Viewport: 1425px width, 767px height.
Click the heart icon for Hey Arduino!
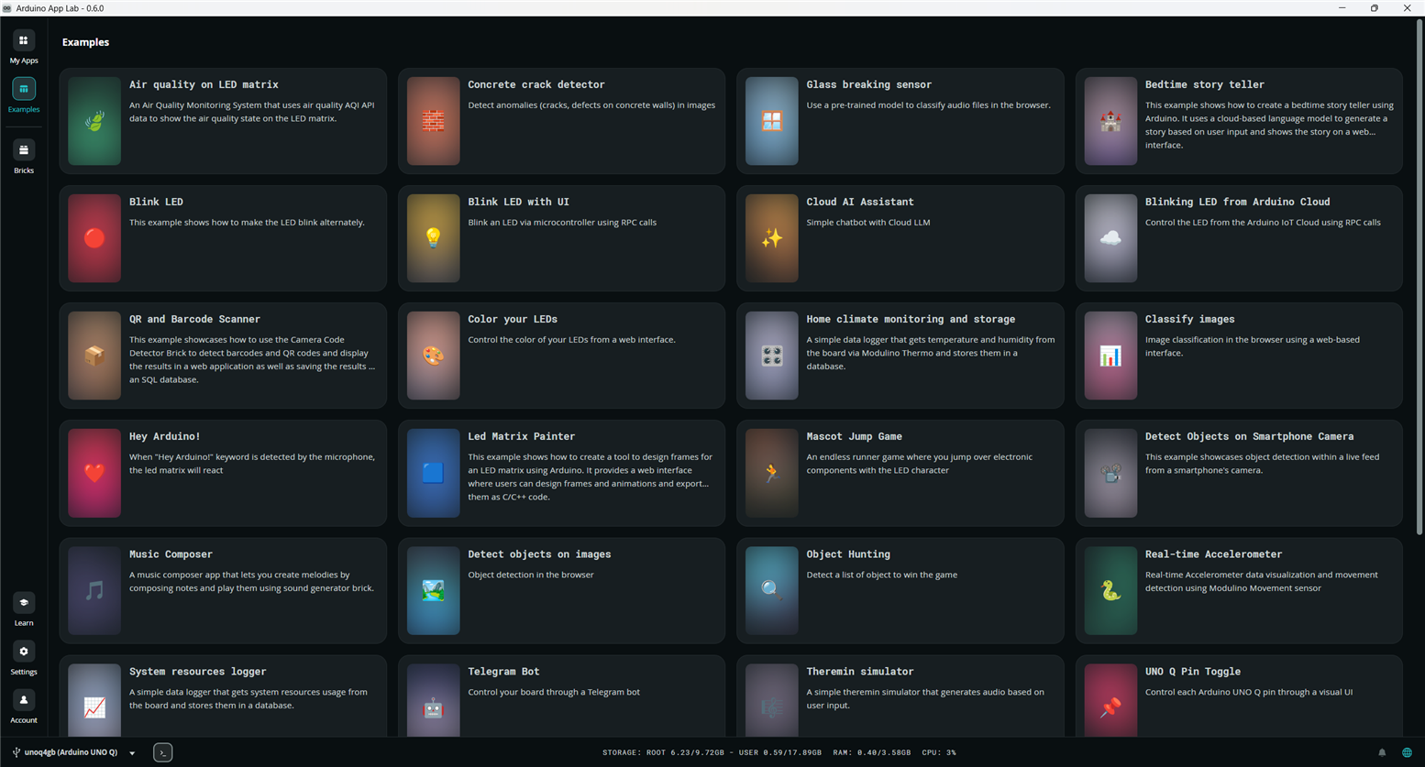(94, 473)
